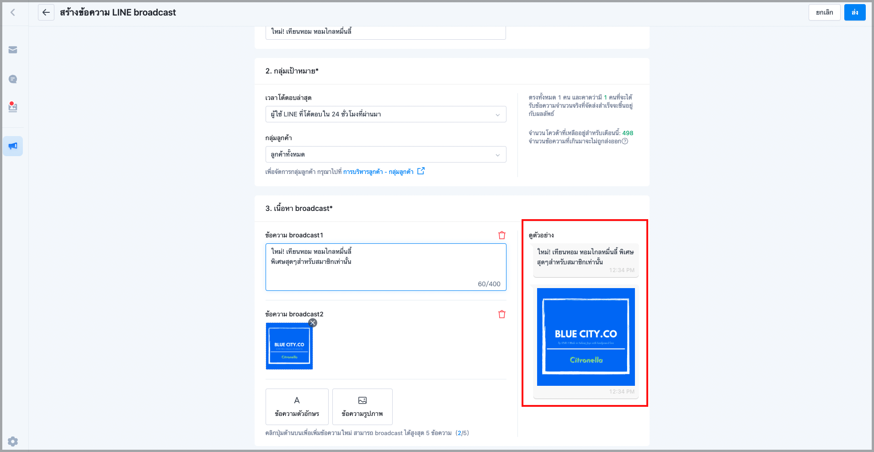The height and width of the screenshot is (452, 874).
Task: Select the megaphone broadcast sidebar icon
Action: point(13,146)
